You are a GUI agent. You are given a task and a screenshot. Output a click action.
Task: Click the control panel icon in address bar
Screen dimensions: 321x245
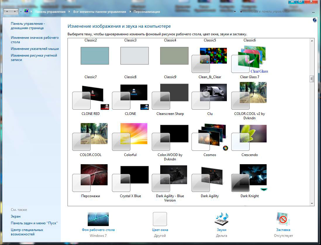(x=26, y=11)
